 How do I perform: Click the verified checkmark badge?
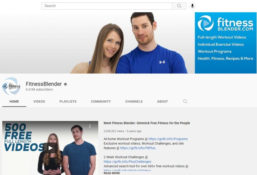pos(66,84)
